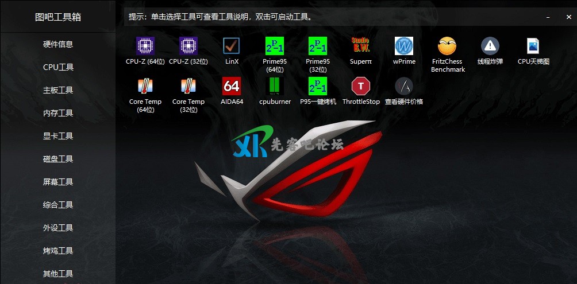Select the CPU天梯图 file icon
This screenshot has height=284, width=577.
(x=533, y=46)
